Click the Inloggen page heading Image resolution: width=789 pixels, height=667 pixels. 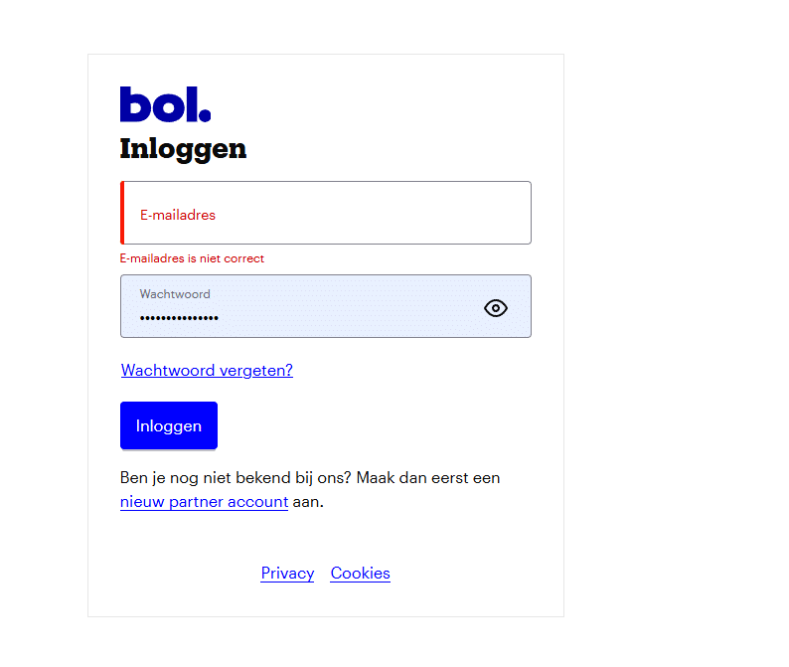[x=183, y=149]
